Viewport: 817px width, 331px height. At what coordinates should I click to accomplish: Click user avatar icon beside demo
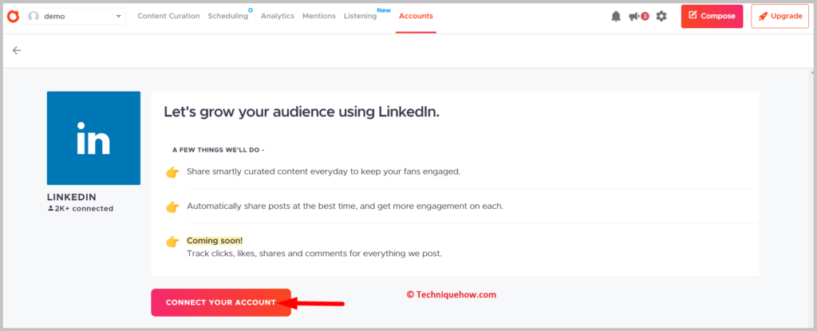34,16
